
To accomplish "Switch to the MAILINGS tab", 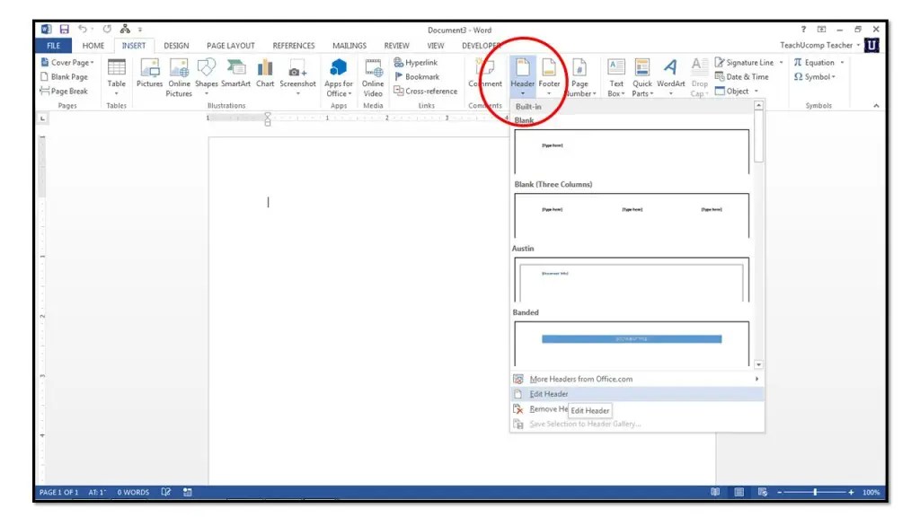I will [349, 46].
